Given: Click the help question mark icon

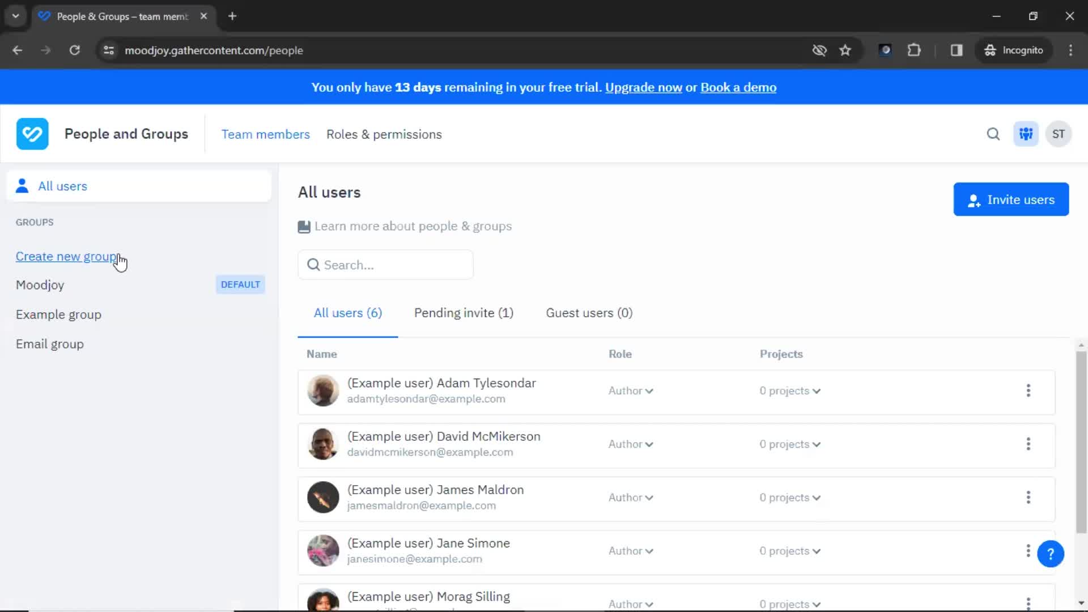Looking at the screenshot, I should [x=1050, y=554].
